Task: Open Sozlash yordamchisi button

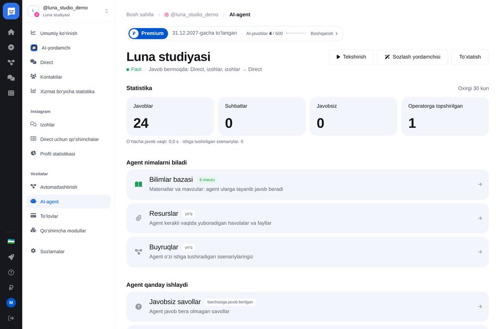Action: click(x=413, y=57)
